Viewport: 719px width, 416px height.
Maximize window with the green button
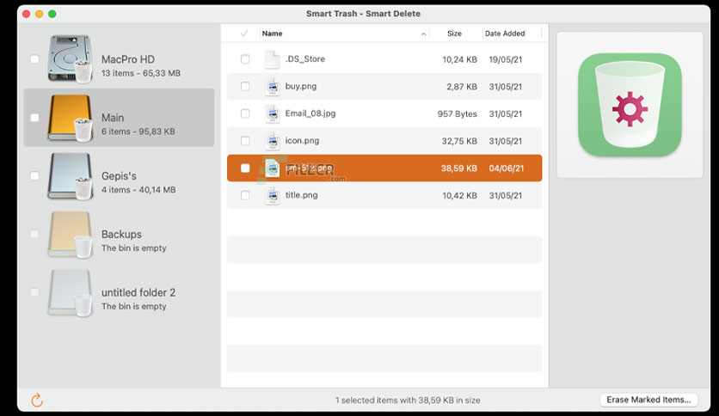coord(52,14)
